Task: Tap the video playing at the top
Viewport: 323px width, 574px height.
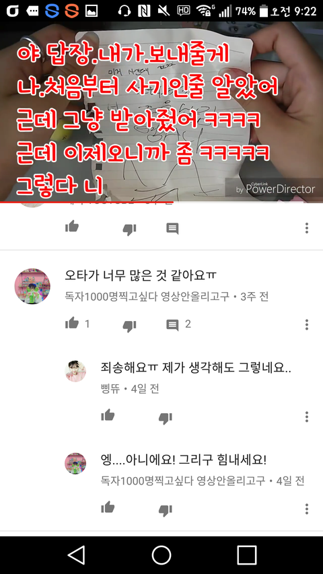Action: 161,112
